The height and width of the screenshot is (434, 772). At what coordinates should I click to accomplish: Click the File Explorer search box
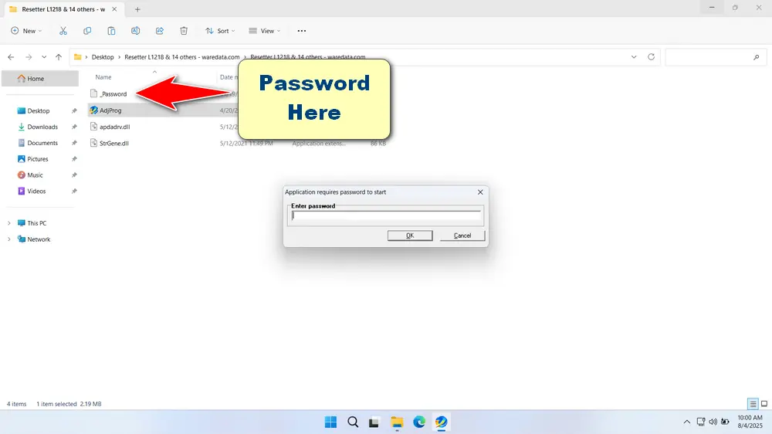click(x=714, y=57)
